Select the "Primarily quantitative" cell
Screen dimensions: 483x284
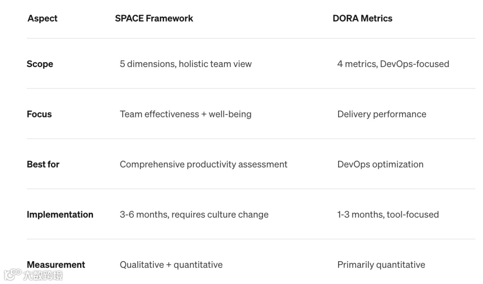[x=381, y=265]
